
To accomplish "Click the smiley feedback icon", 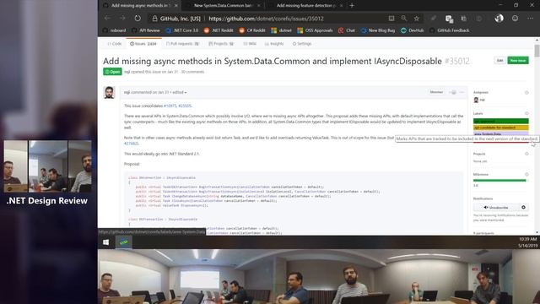I will tap(515, 19).
